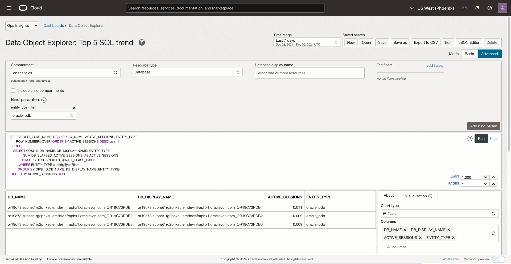Screen dimensions: 511x264
Task: Open the user profile avatar menu
Action: point(502,8)
